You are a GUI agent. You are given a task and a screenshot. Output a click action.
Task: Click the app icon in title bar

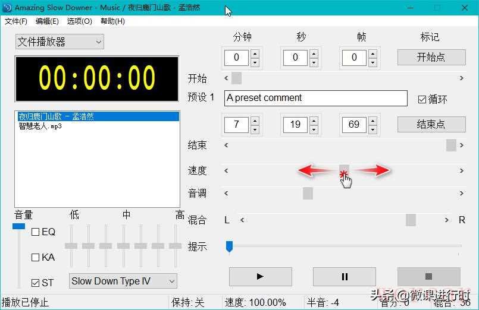[7, 8]
